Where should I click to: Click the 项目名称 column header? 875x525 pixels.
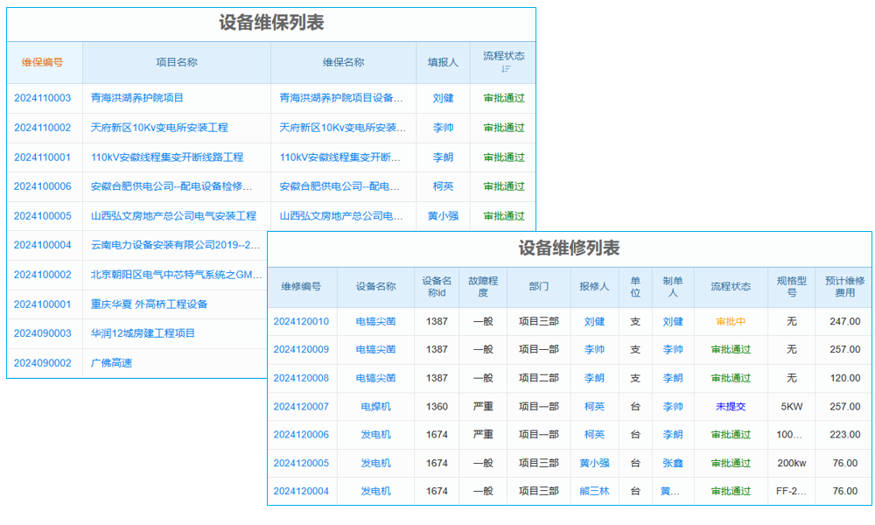[x=176, y=61]
